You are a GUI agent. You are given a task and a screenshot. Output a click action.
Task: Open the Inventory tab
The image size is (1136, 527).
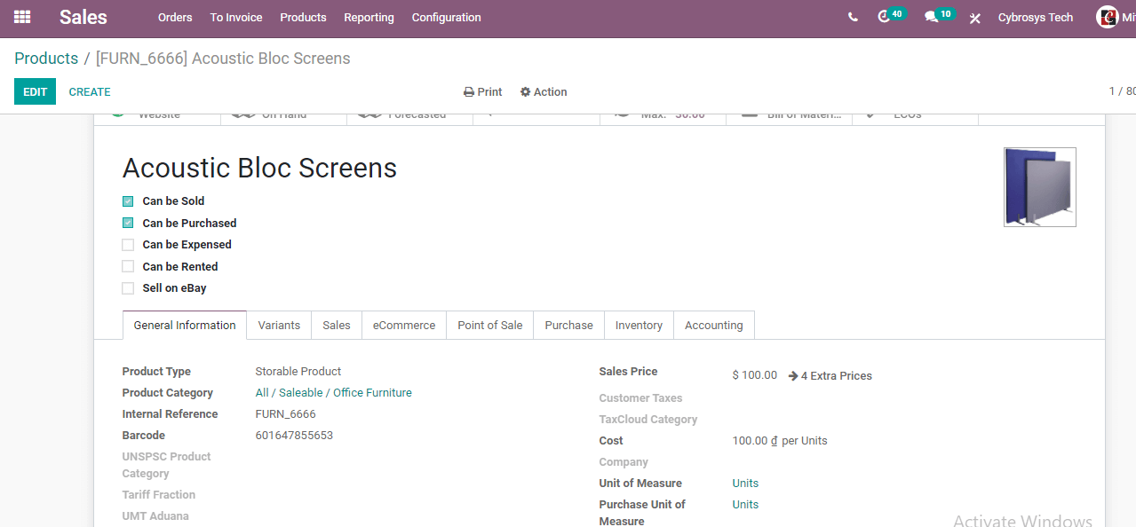(x=639, y=326)
